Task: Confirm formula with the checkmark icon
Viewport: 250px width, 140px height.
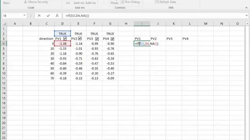Action: [48, 16]
